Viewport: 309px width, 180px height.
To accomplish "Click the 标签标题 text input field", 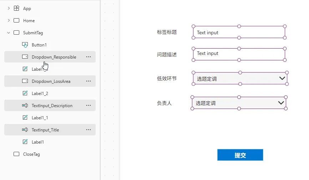I will click(239, 32).
